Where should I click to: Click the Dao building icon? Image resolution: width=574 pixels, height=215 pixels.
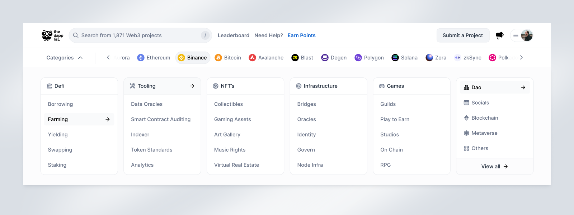[x=466, y=87]
